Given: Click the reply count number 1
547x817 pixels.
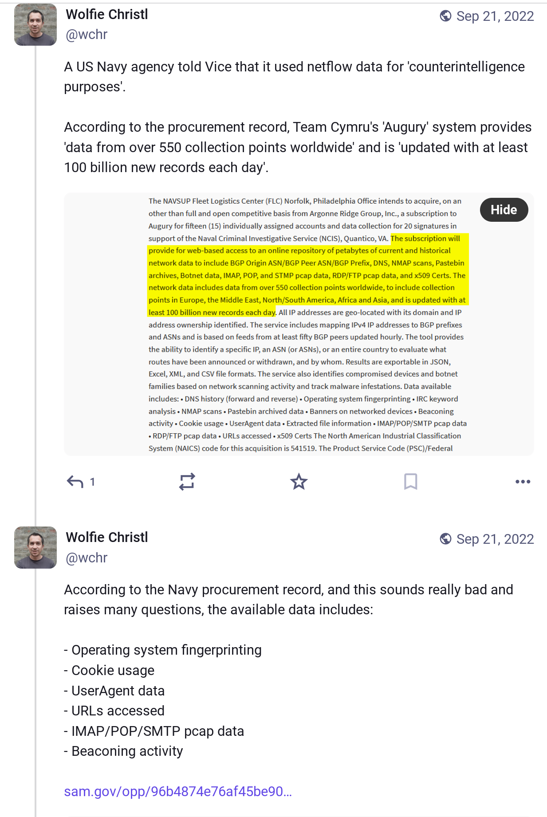Looking at the screenshot, I should point(92,482).
